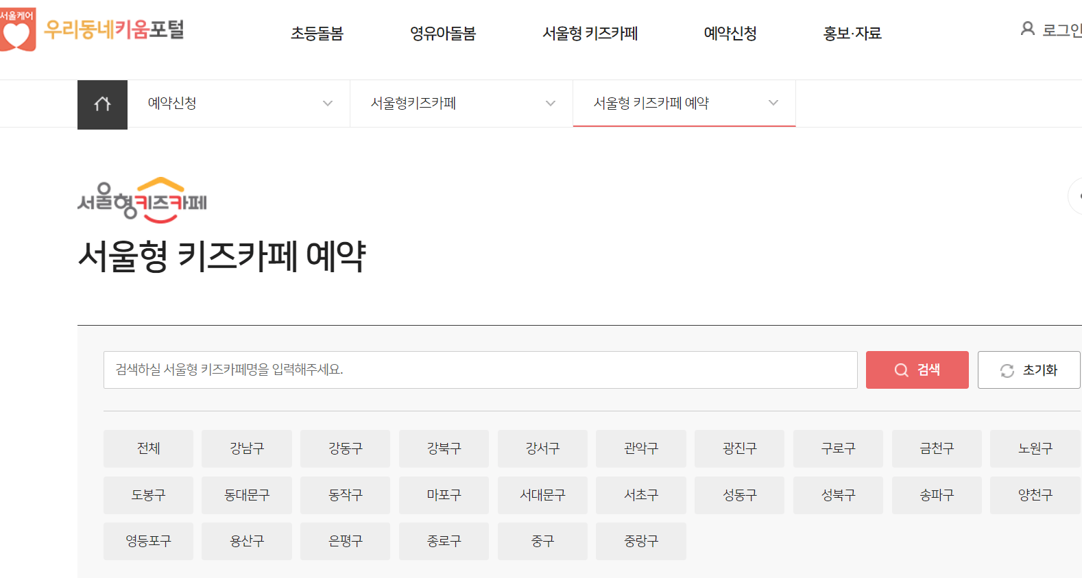Click the red 검색 search button

pyautogui.click(x=917, y=370)
